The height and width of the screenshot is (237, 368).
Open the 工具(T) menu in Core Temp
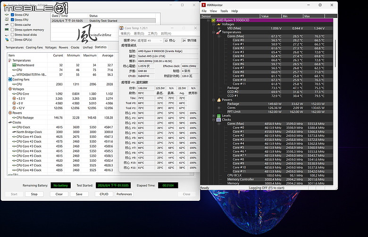[152, 34]
